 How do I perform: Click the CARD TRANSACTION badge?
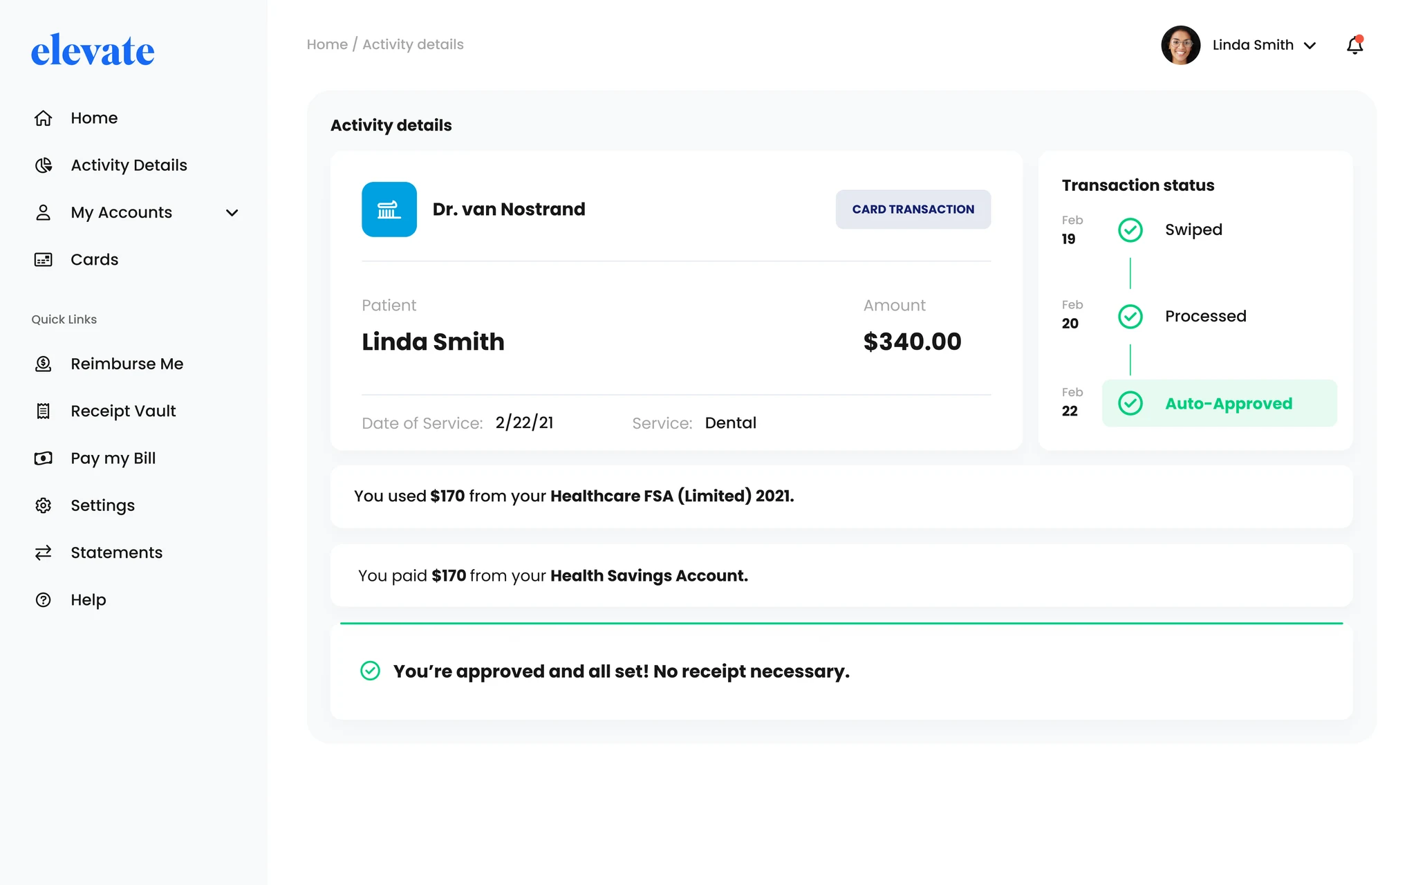click(913, 209)
